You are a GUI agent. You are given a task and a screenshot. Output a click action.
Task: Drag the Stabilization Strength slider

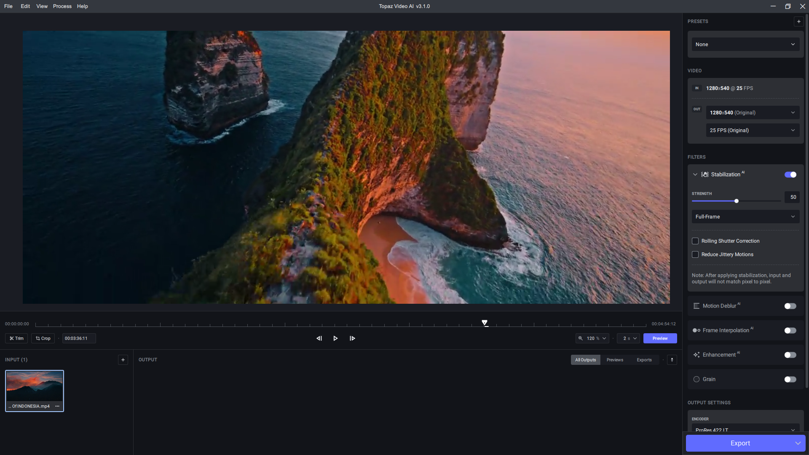(x=736, y=201)
